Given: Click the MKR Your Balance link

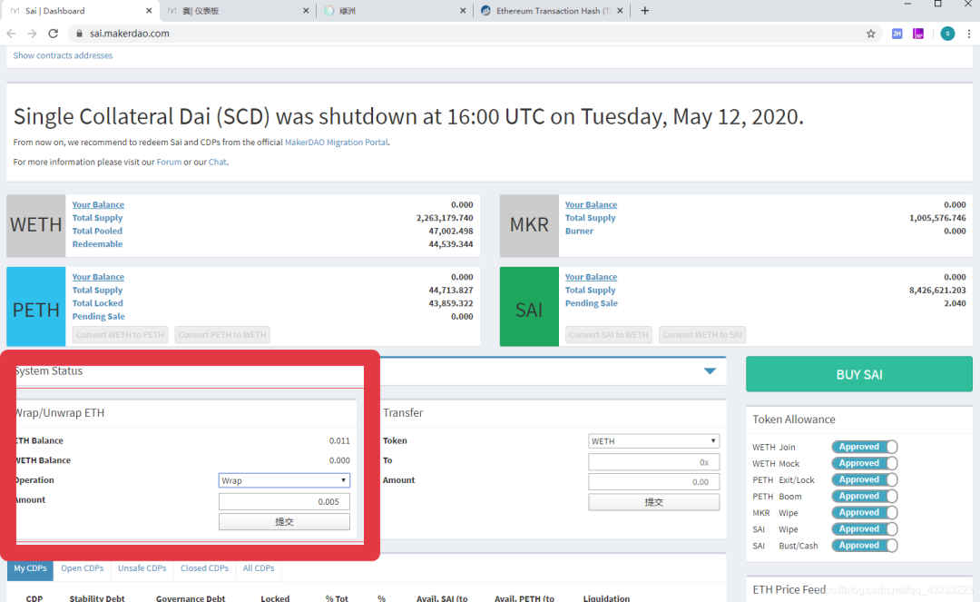Looking at the screenshot, I should 592,205.
